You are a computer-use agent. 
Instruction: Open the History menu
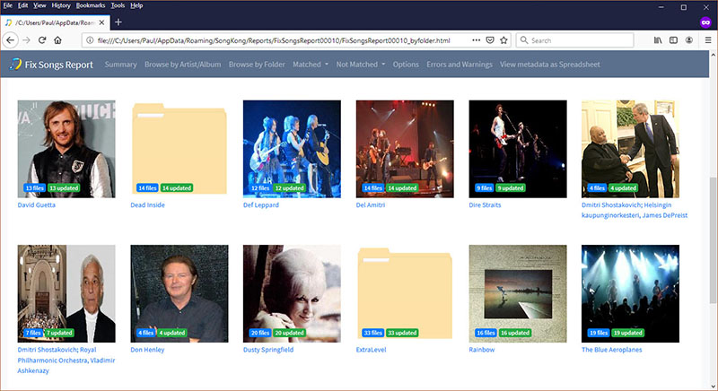click(x=61, y=5)
